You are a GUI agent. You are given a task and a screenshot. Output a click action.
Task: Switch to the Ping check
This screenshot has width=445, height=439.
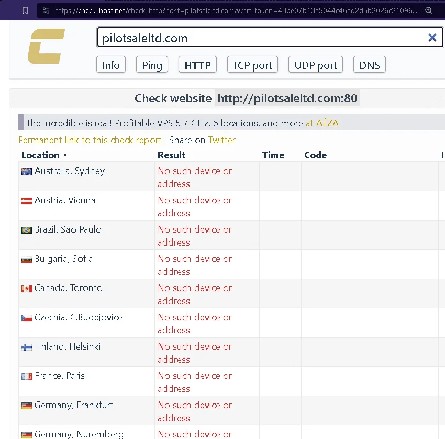point(152,65)
